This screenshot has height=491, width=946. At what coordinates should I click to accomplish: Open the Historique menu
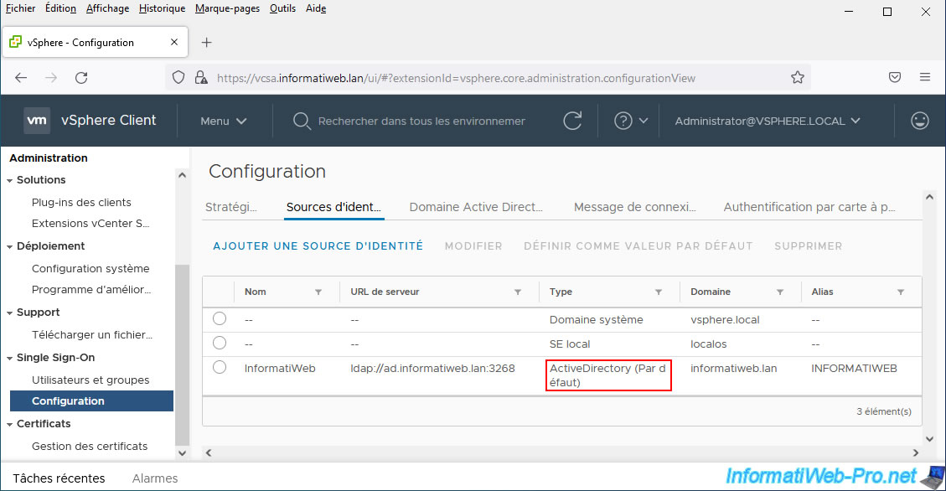(x=162, y=8)
